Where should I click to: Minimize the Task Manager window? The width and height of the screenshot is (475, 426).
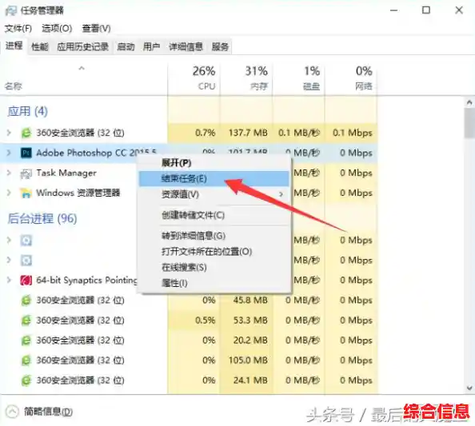click(x=393, y=10)
